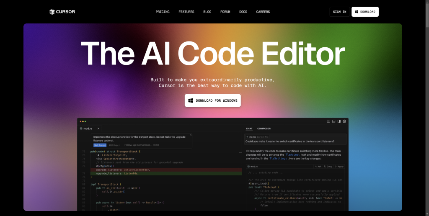Toggle the left sidebar layout icon
Image resolution: width=429 pixels, height=216 pixels.
coord(328,121)
